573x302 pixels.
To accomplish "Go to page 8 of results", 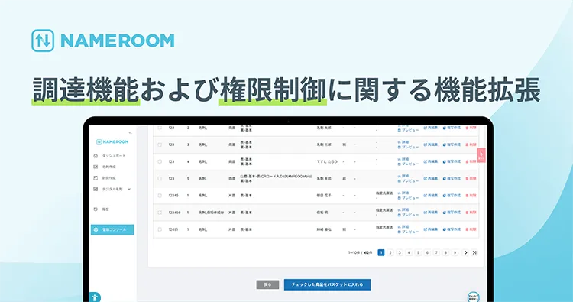I will (445, 252).
